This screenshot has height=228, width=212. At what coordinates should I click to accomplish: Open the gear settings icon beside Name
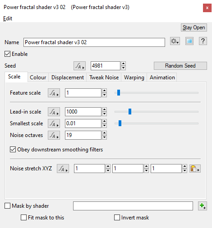tap(175, 41)
